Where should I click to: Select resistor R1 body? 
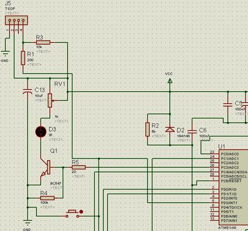tap(23, 58)
